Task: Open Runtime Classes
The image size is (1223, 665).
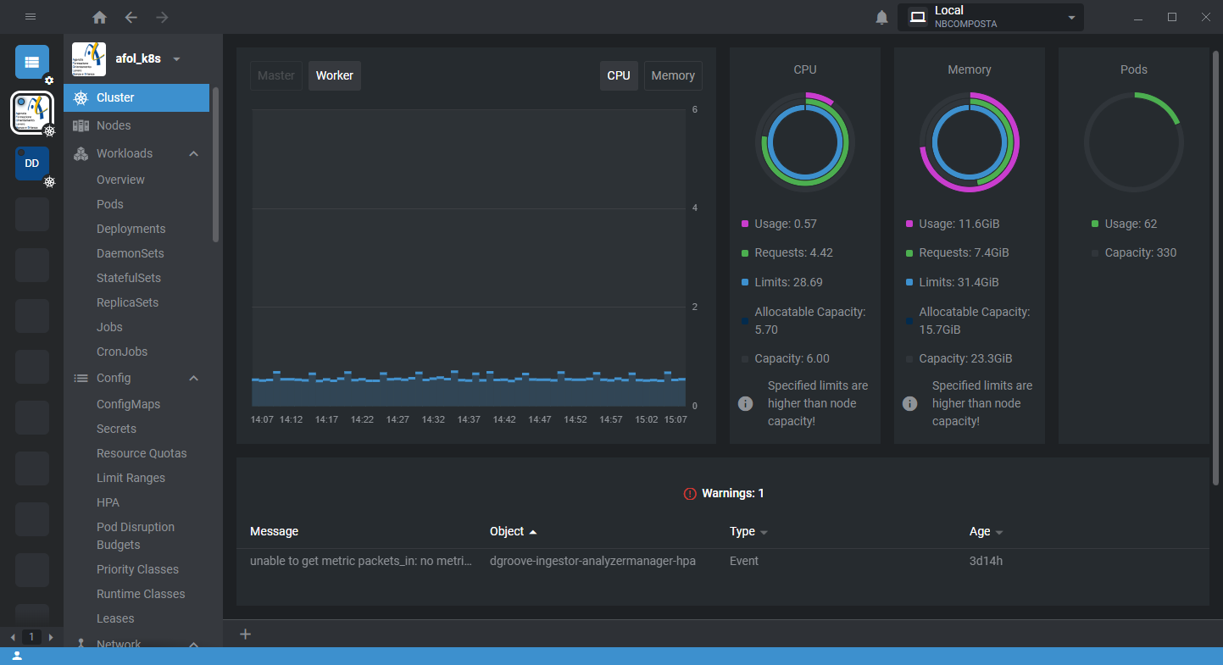Action: 141,594
